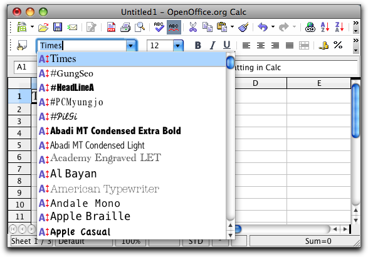Run the Spellcheck ABC checkmark icon
The width and height of the screenshot is (368, 257).
click(159, 27)
